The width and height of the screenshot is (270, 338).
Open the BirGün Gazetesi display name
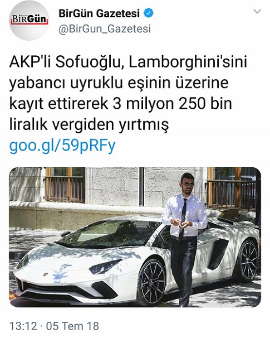pyautogui.click(x=99, y=13)
